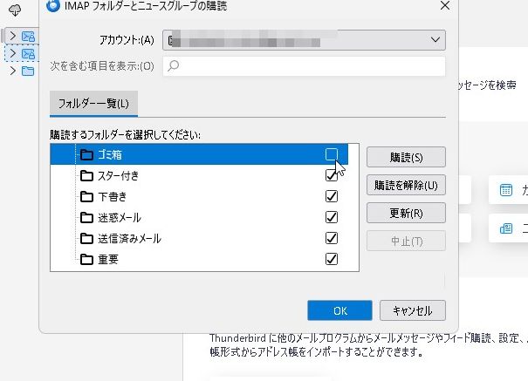528x381 pixels.
Task: Click the calendar icon on right card
Action: point(505,190)
